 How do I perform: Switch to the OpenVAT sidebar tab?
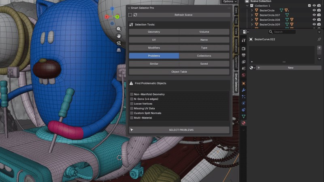tap(236, 63)
